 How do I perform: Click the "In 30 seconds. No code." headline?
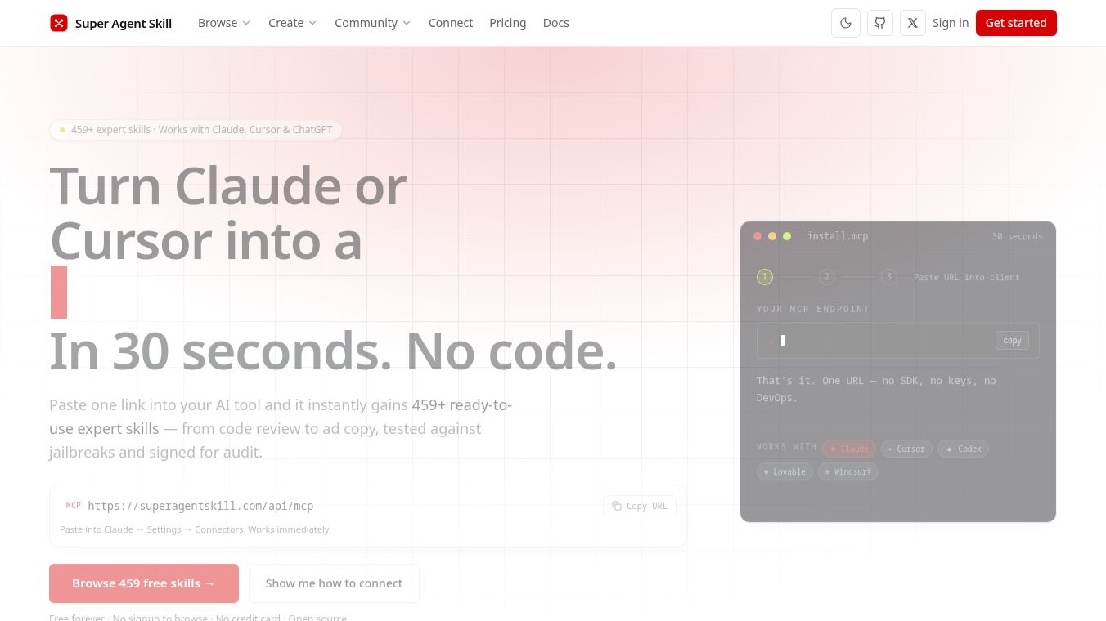[333, 351]
